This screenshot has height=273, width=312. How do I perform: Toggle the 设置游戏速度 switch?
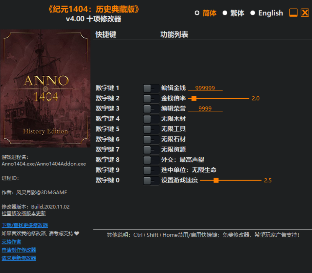pyautogui.click(x=151, y=181)
